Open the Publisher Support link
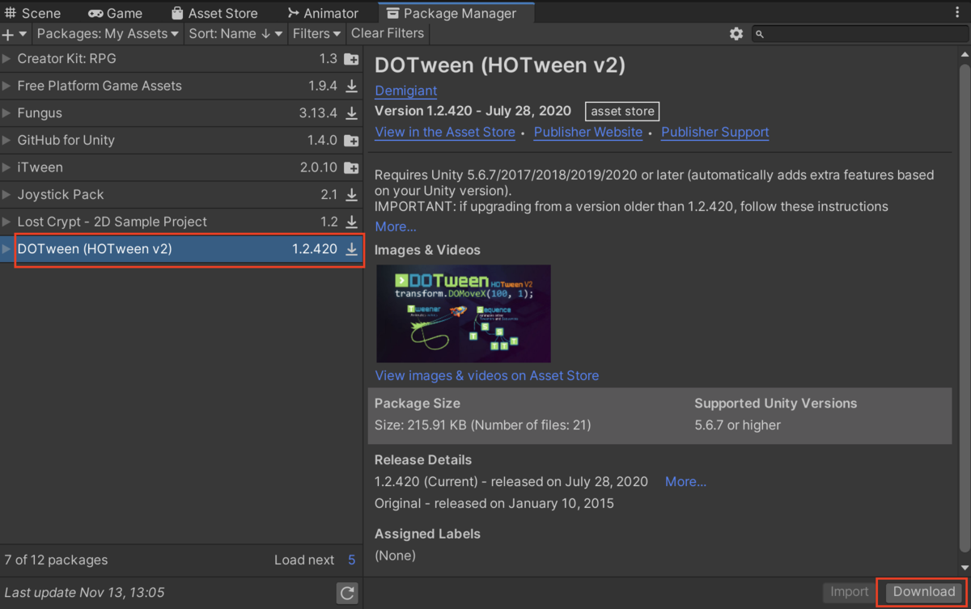This screenshot has height=609, width=971. (x=715, y=132)
